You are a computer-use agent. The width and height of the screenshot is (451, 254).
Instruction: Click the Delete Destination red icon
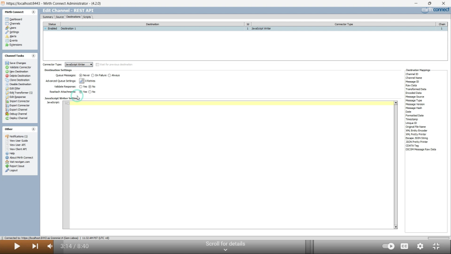(7, 76)
